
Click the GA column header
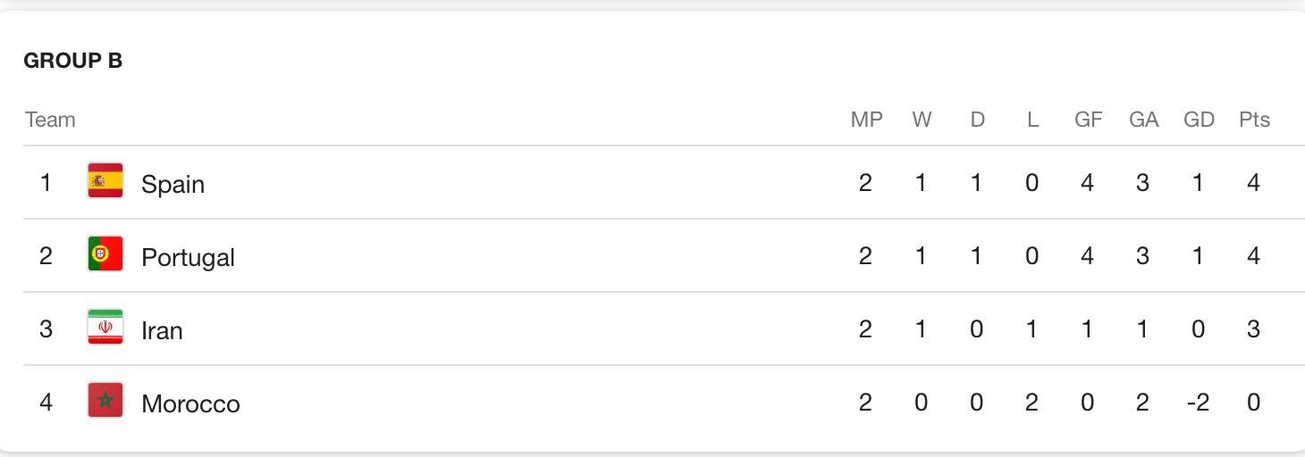(x=1143, y=120)
